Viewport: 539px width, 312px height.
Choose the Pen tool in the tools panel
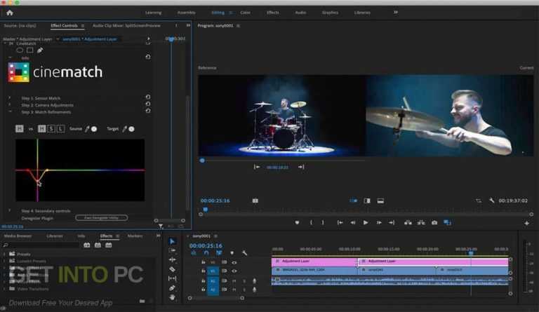coord(172,287)
